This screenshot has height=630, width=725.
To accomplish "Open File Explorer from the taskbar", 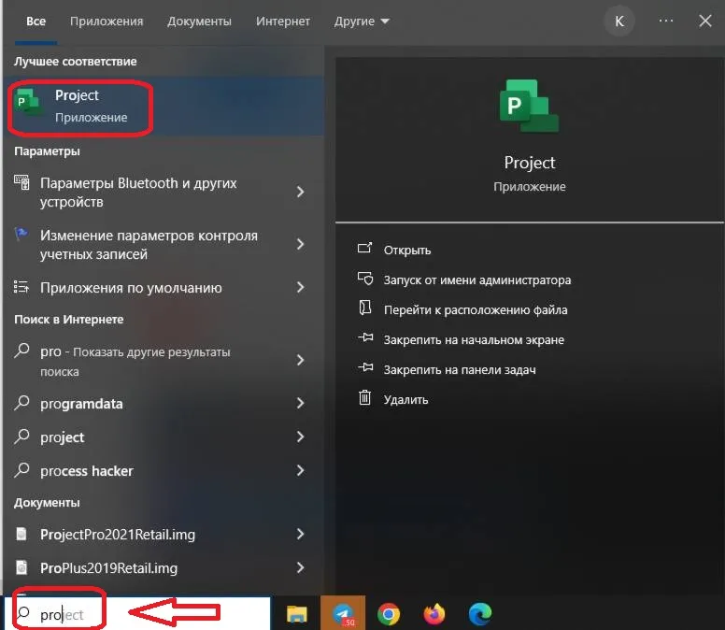I will pos(297,614).
